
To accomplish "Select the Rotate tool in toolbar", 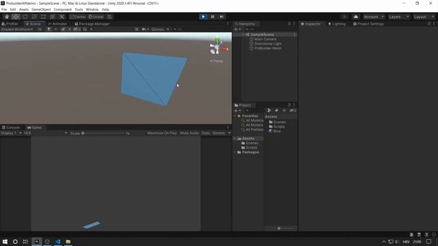I will tap(25, 16).
